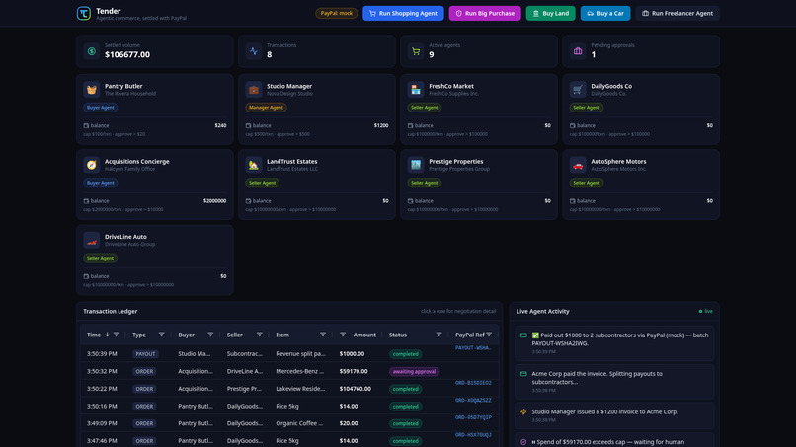Image resolution: width=796 pixels, height=447 pixels.
Task: Click the Seller column header
Action: (234, 335)
